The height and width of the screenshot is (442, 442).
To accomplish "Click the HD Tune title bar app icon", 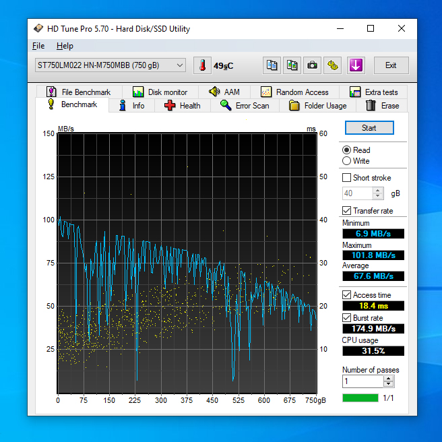I will click(38, 28).
